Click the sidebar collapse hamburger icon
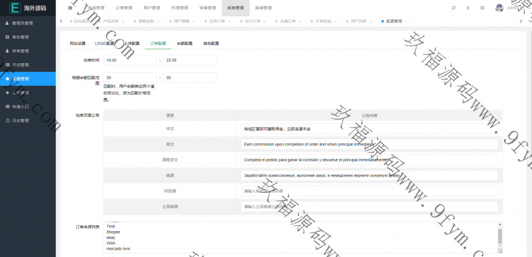532x257 pixels. coord(70,8)
